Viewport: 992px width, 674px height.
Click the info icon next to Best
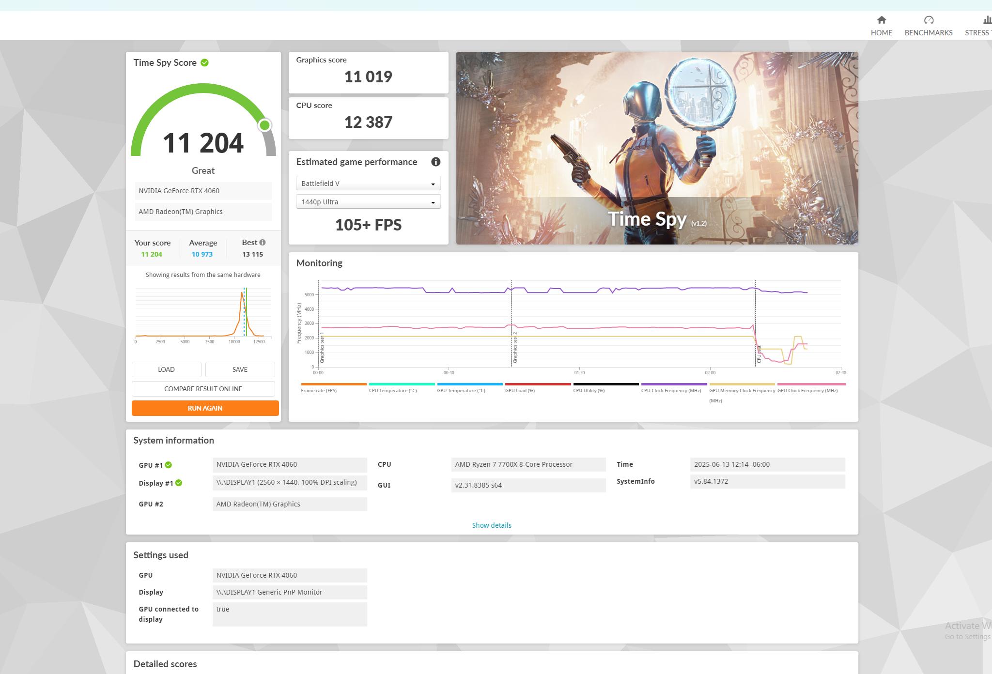263,243
